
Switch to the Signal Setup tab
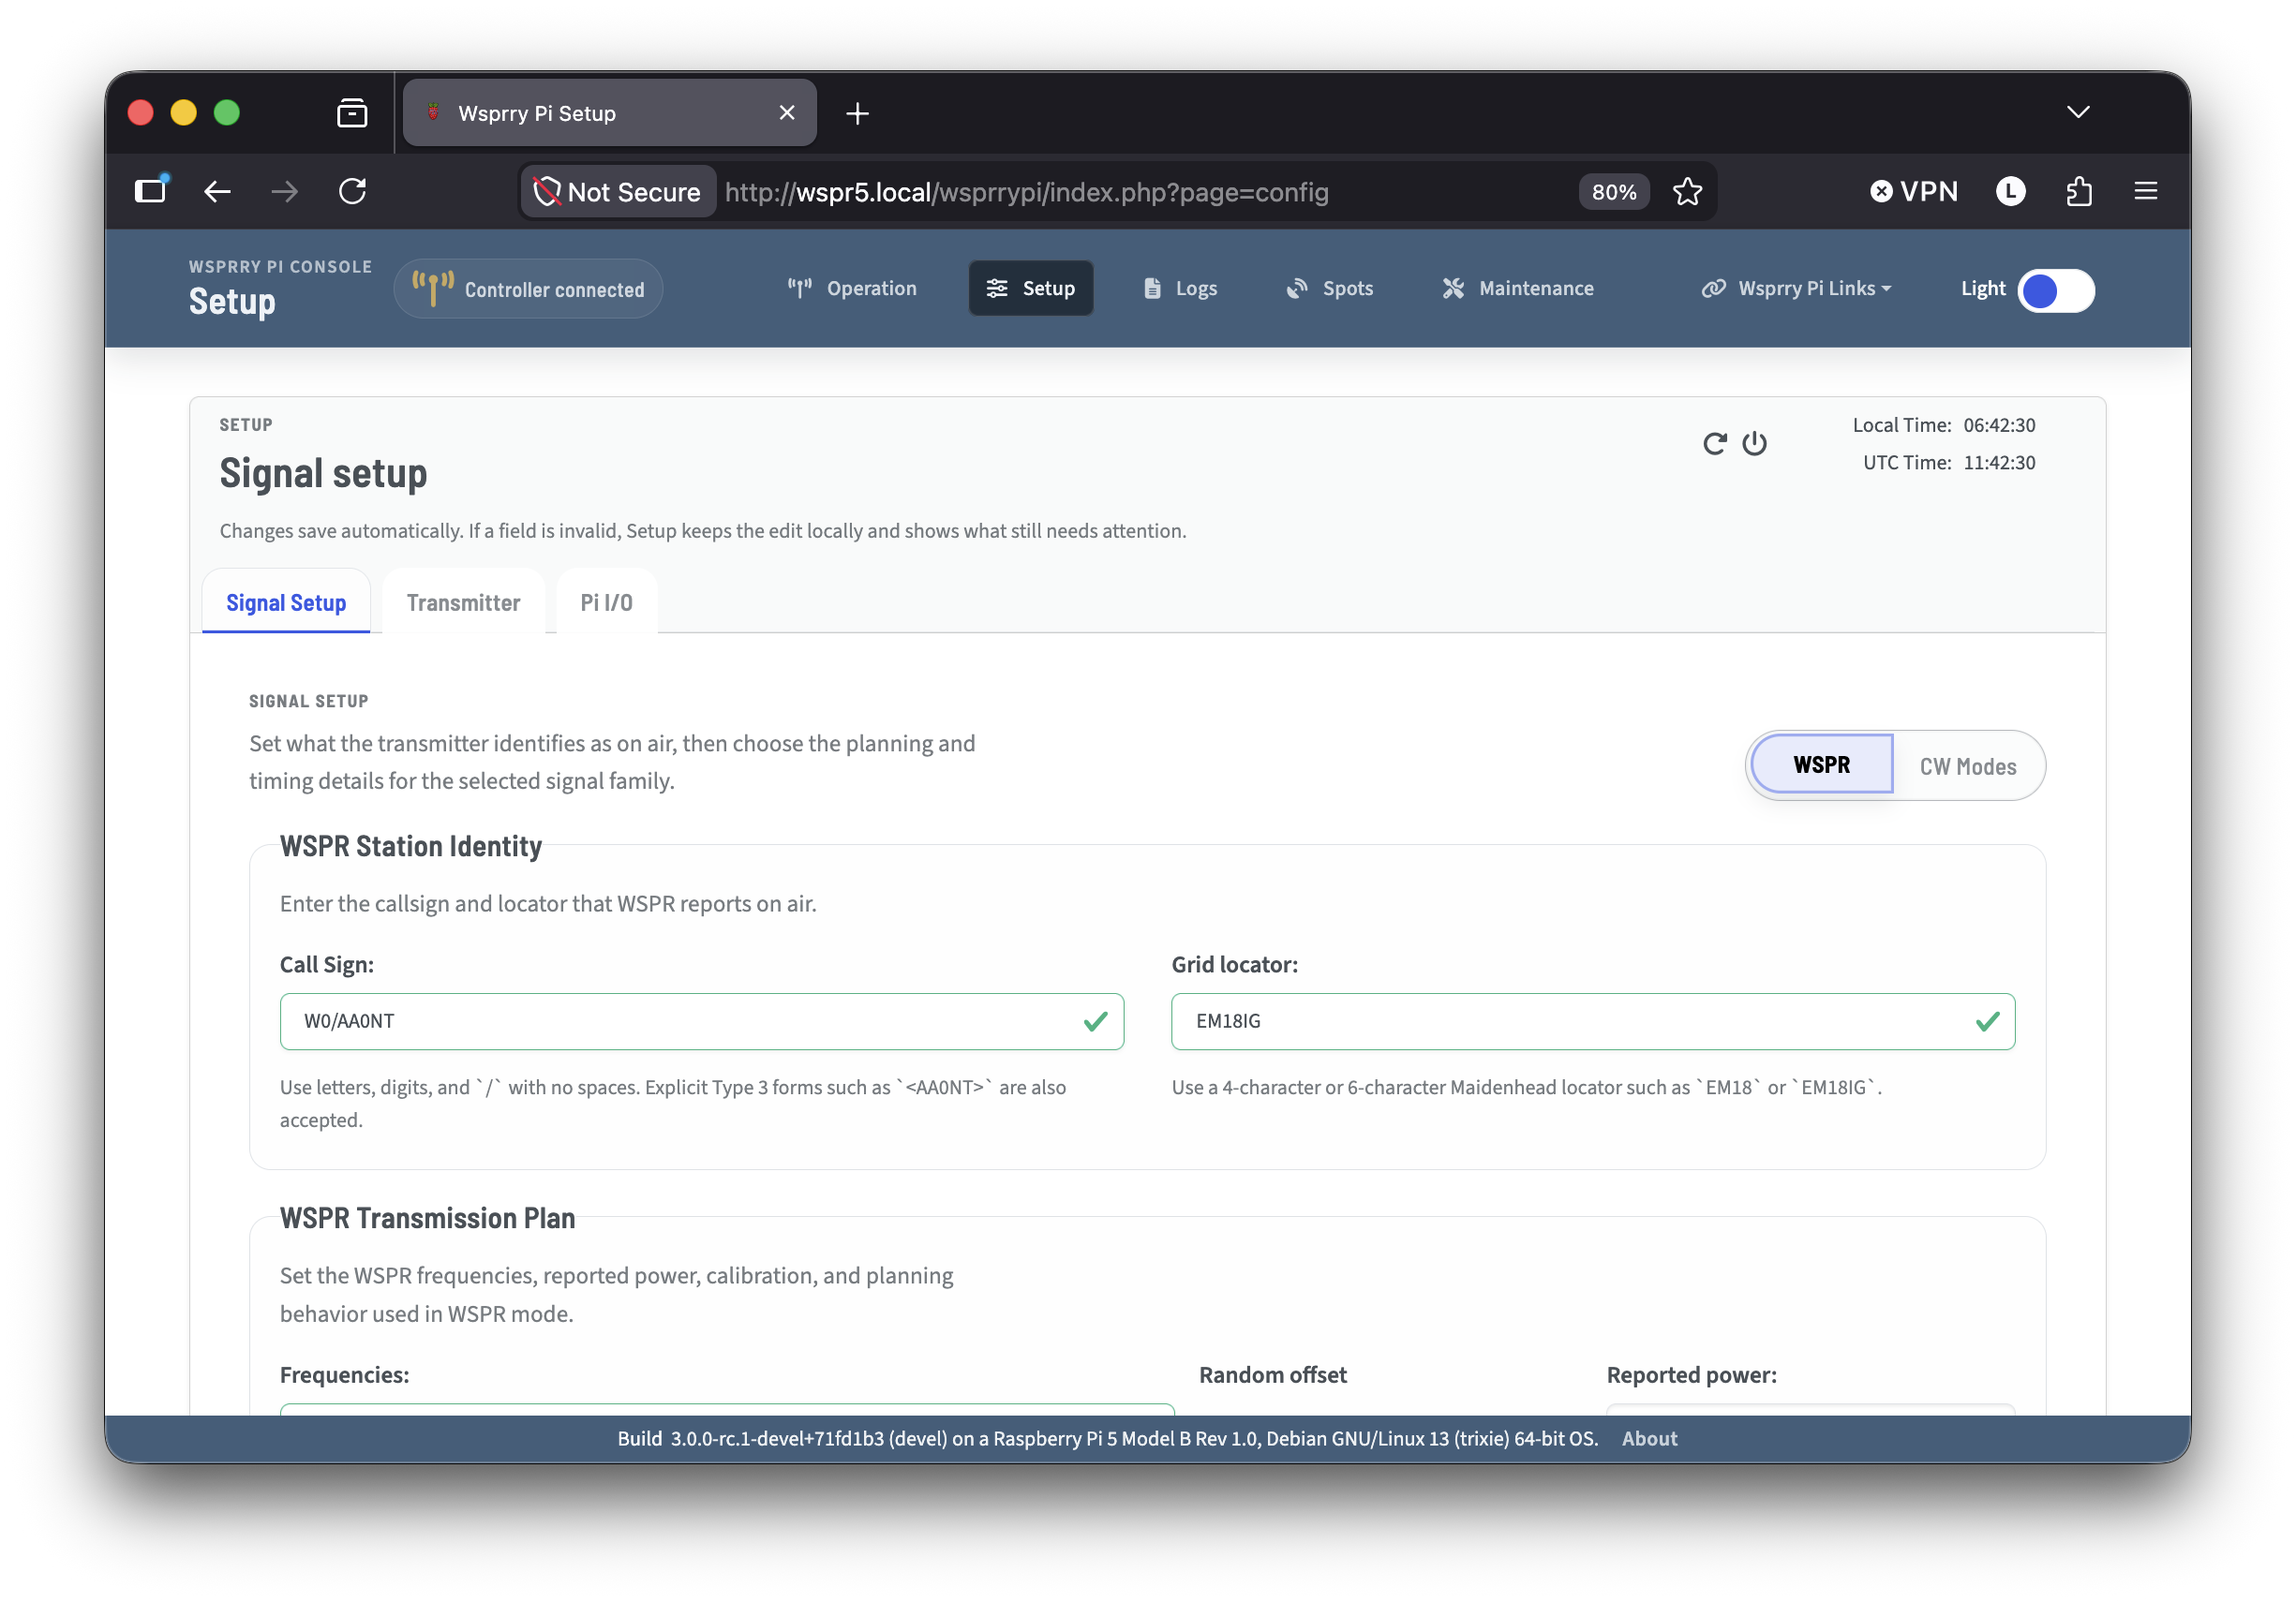point(286,602)
